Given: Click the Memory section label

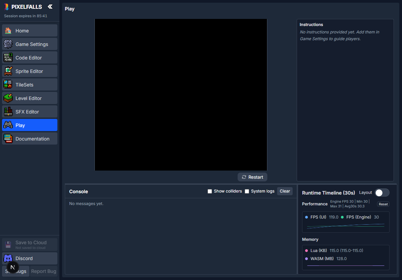Looking at the screenshot, I should 310,239.
